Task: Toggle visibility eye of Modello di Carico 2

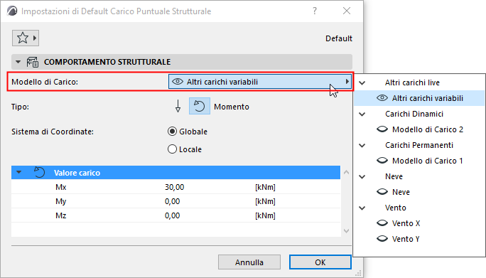Action: click(382, 129)
